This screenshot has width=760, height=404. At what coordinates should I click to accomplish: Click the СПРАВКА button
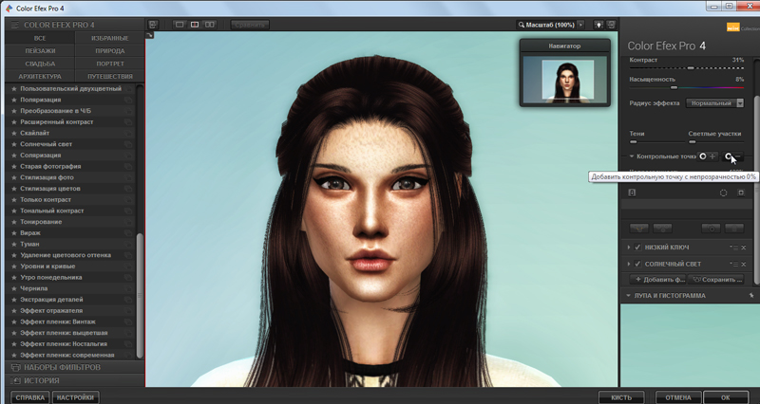pos(30,397)
